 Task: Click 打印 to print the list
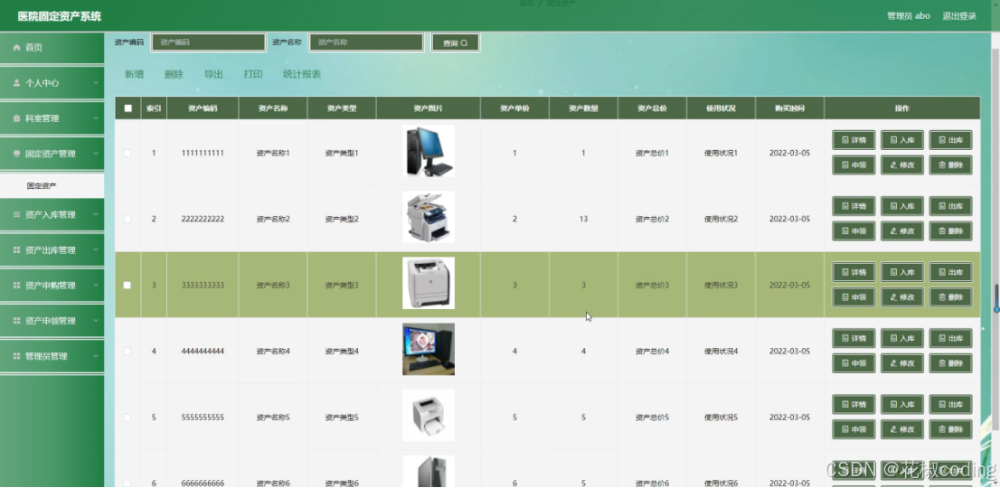[x=252, y=74]
